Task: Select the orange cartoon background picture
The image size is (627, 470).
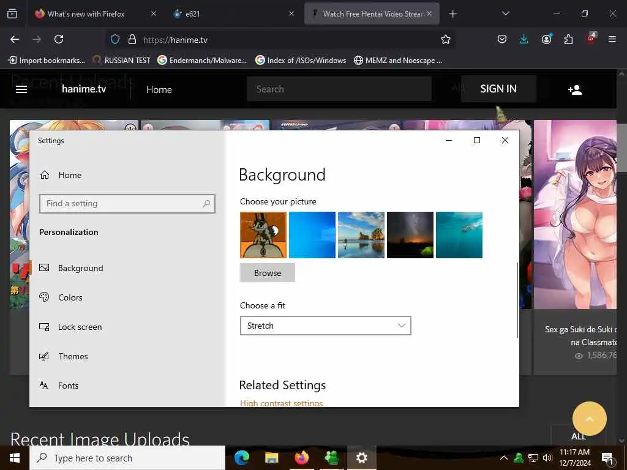Action: (263, 235)
